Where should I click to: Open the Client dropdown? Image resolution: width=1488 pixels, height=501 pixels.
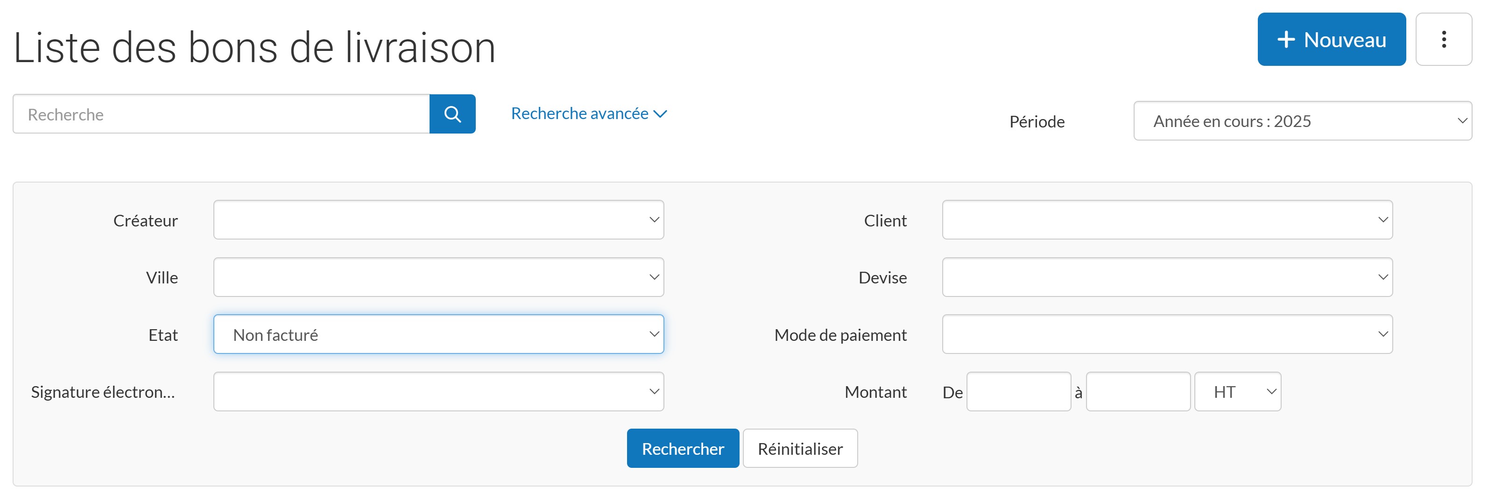1167,219
